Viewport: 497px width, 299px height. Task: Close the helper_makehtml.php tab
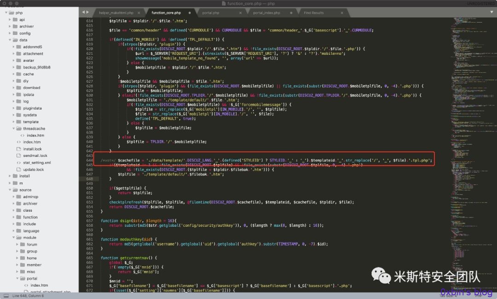pos(139,13)
